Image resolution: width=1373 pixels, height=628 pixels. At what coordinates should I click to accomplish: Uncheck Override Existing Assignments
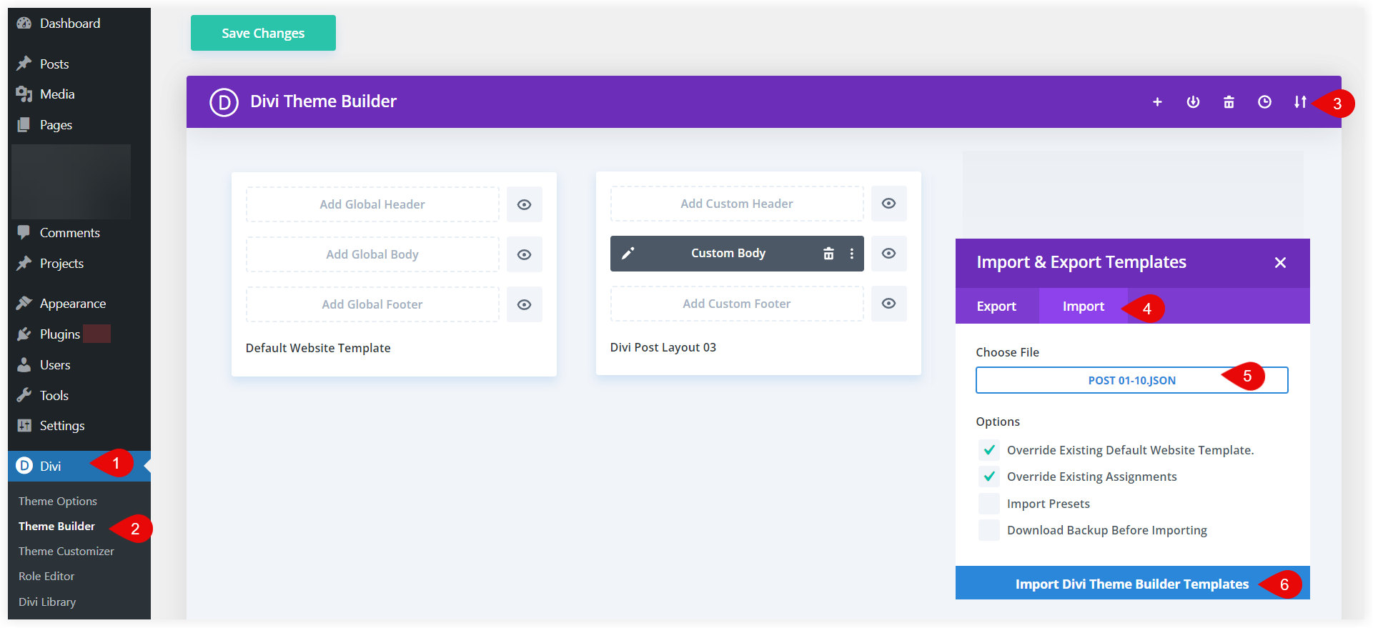[x=989, y=477]
